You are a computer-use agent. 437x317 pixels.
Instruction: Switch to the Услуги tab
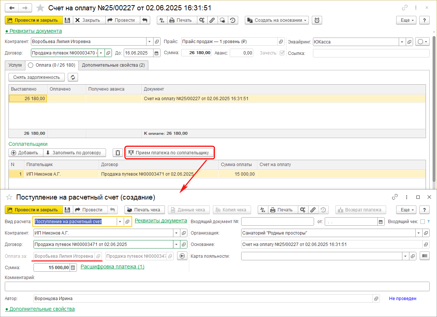[15, 65]
